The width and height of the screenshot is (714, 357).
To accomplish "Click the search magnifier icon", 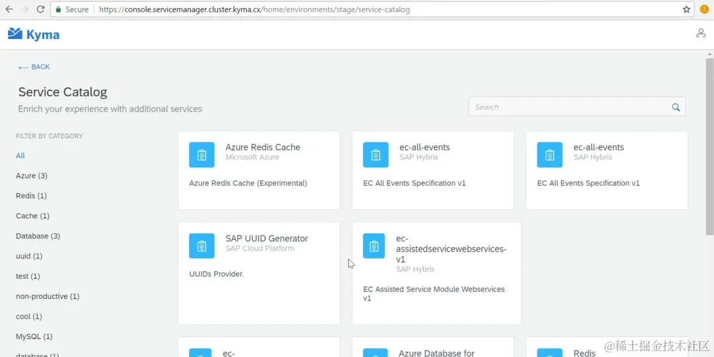I will 676,107.
